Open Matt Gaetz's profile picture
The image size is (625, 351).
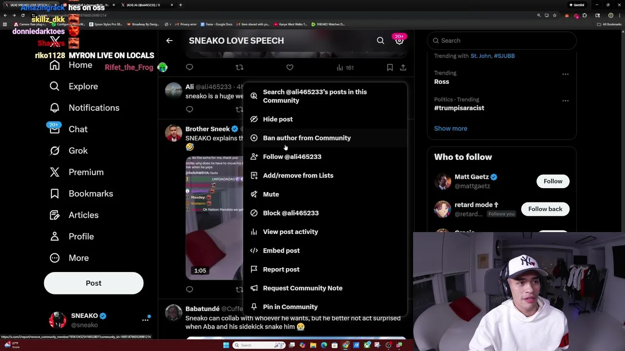coord(442,181)
